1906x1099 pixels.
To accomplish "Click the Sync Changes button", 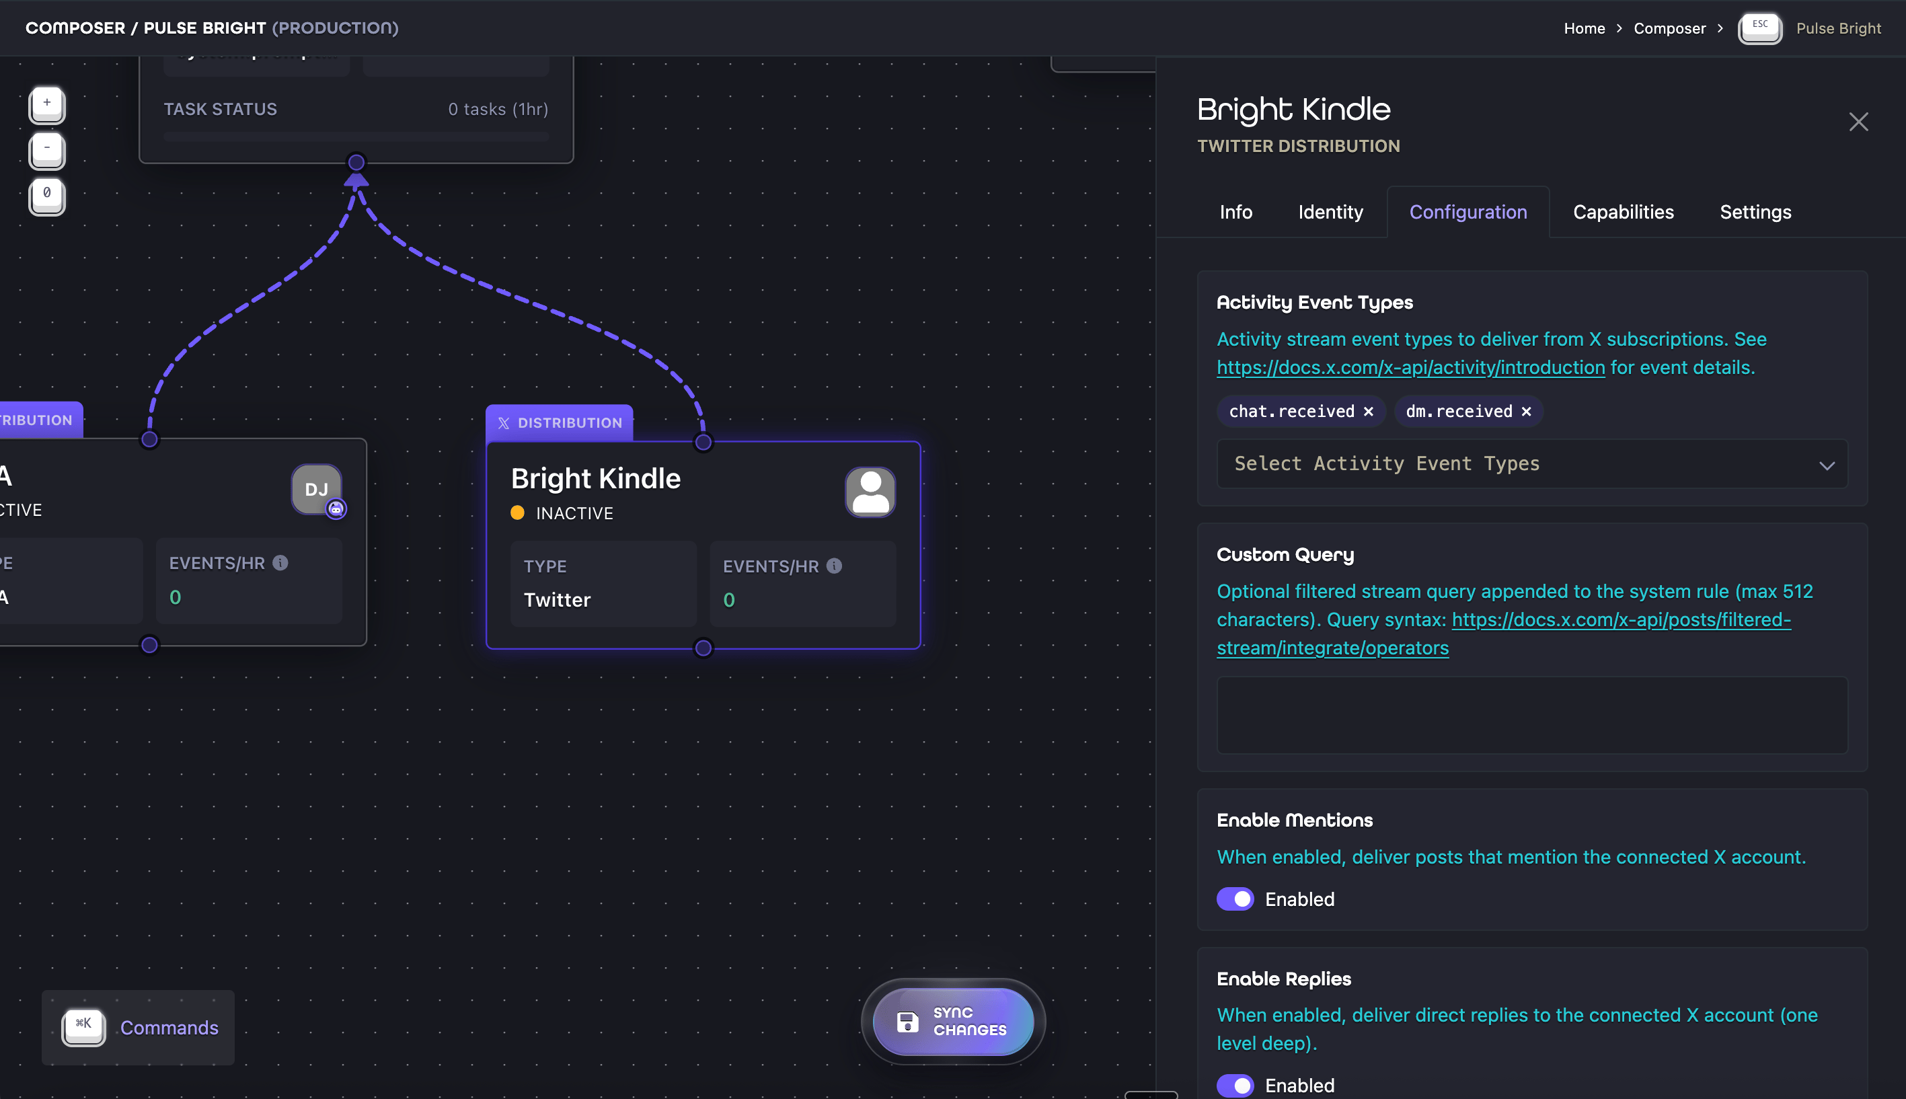I will point(953,1021).
